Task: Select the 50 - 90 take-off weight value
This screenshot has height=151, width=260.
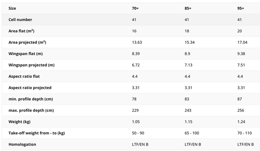Action: [138, 133]
